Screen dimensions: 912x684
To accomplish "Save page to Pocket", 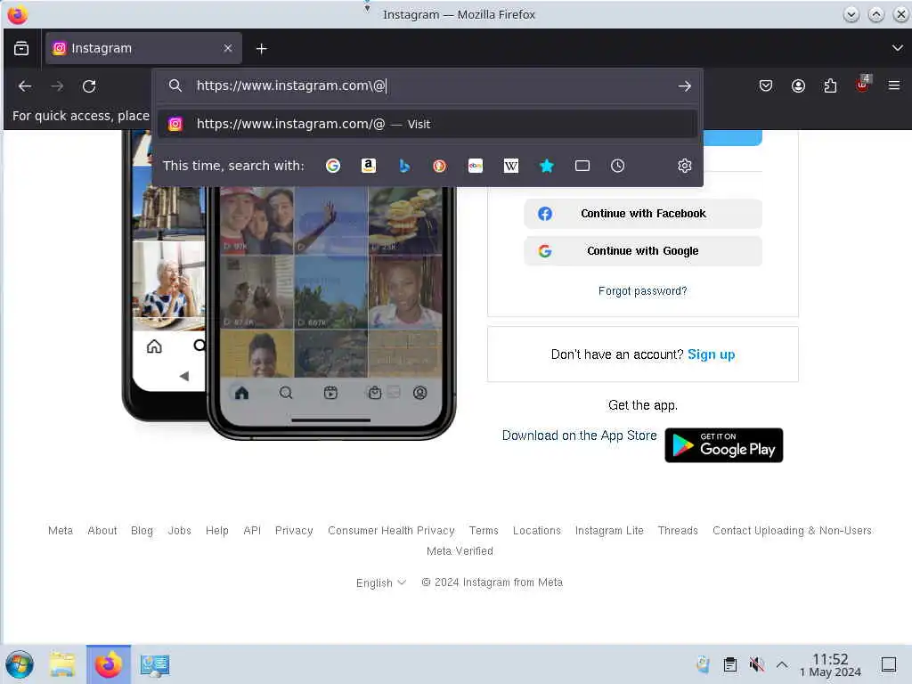I will click(766, 86).
